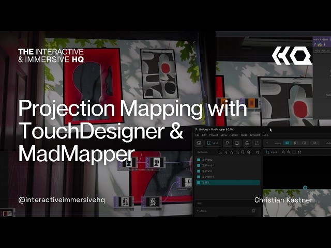Open the modules three-circles icon
Screen dimensions: 331x248
(247, 143)
